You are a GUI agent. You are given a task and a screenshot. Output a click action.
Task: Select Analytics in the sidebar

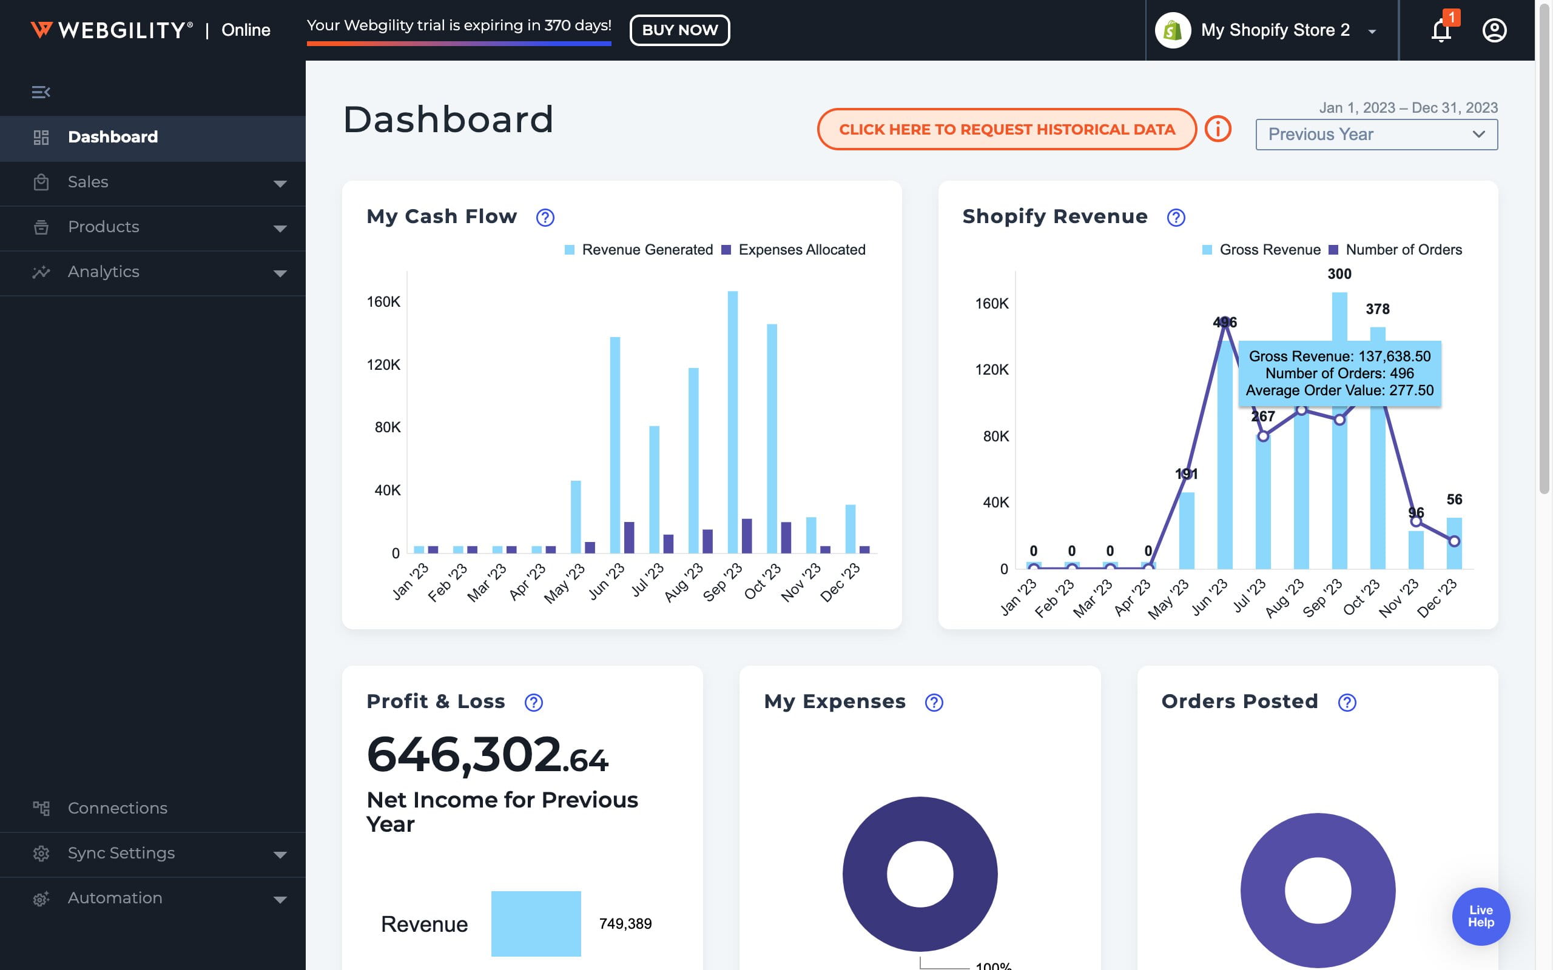point(153,272)
